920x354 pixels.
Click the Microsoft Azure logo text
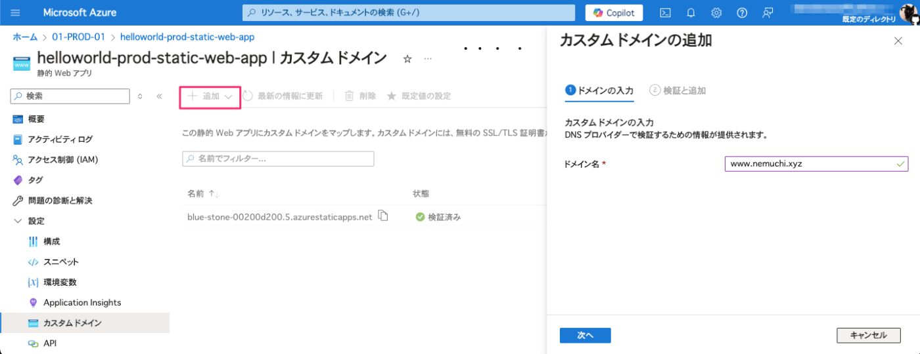80,12
